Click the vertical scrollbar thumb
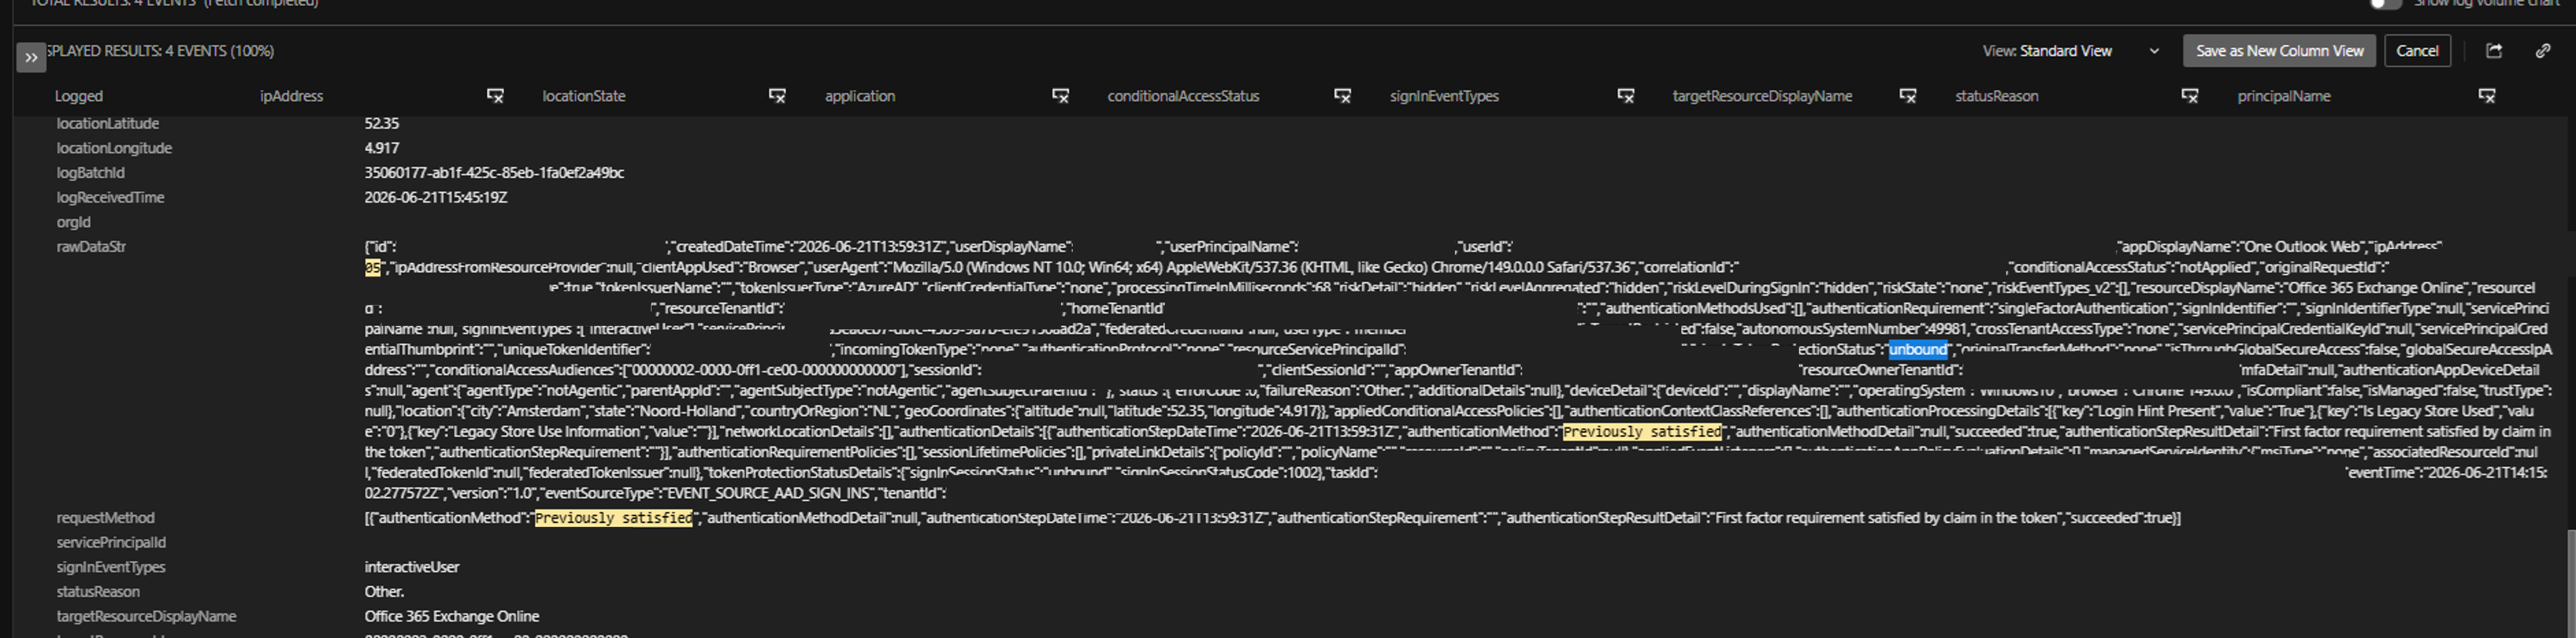The height and width of the screenshot is (638, 2576). pyautogui.click(x=2571, y=584)
